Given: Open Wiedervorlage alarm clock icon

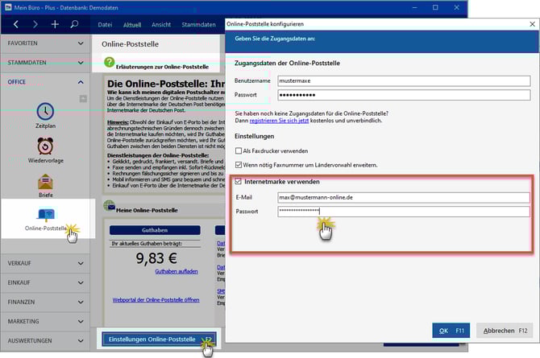Looking at the screenshot, I should (x=45, y=146).
